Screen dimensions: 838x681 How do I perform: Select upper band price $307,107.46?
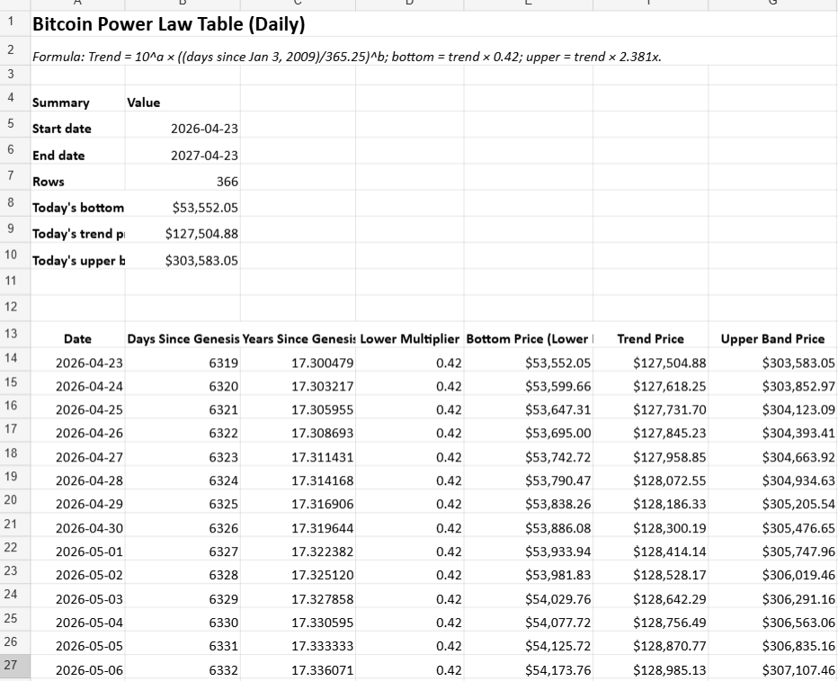[772, 666]
